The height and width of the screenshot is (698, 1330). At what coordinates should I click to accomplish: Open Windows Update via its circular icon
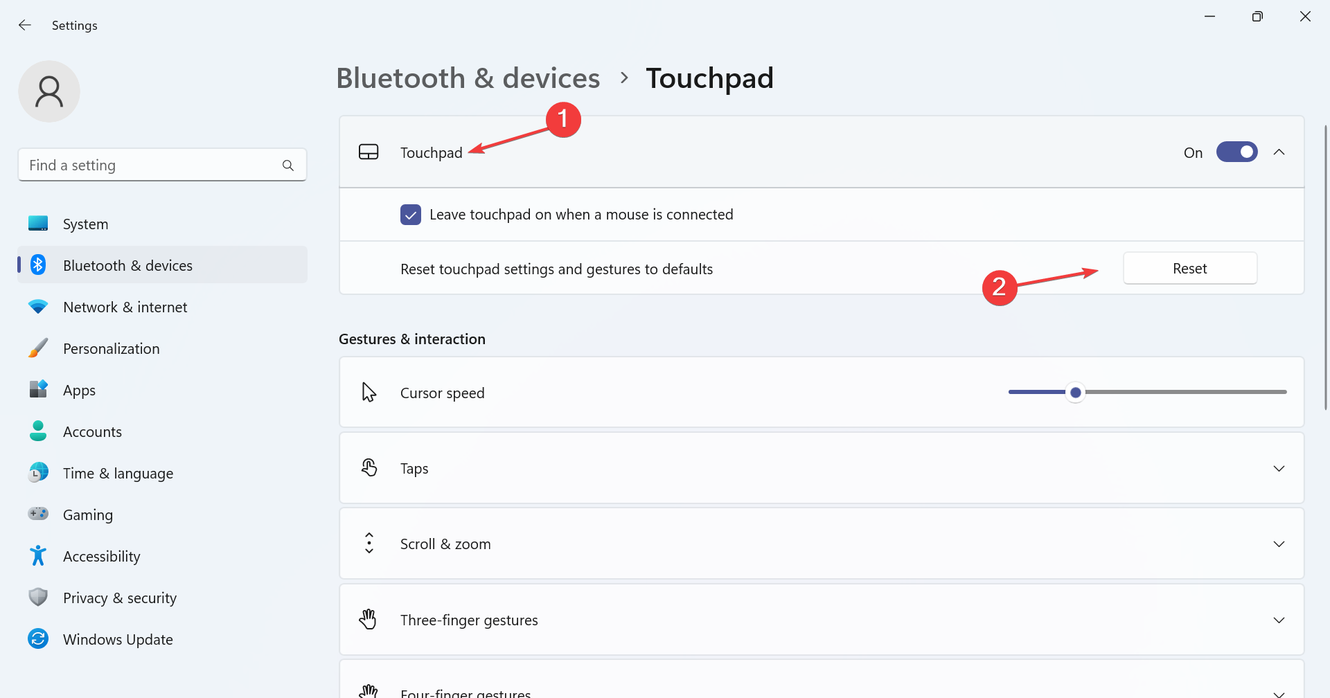point(38,638)
